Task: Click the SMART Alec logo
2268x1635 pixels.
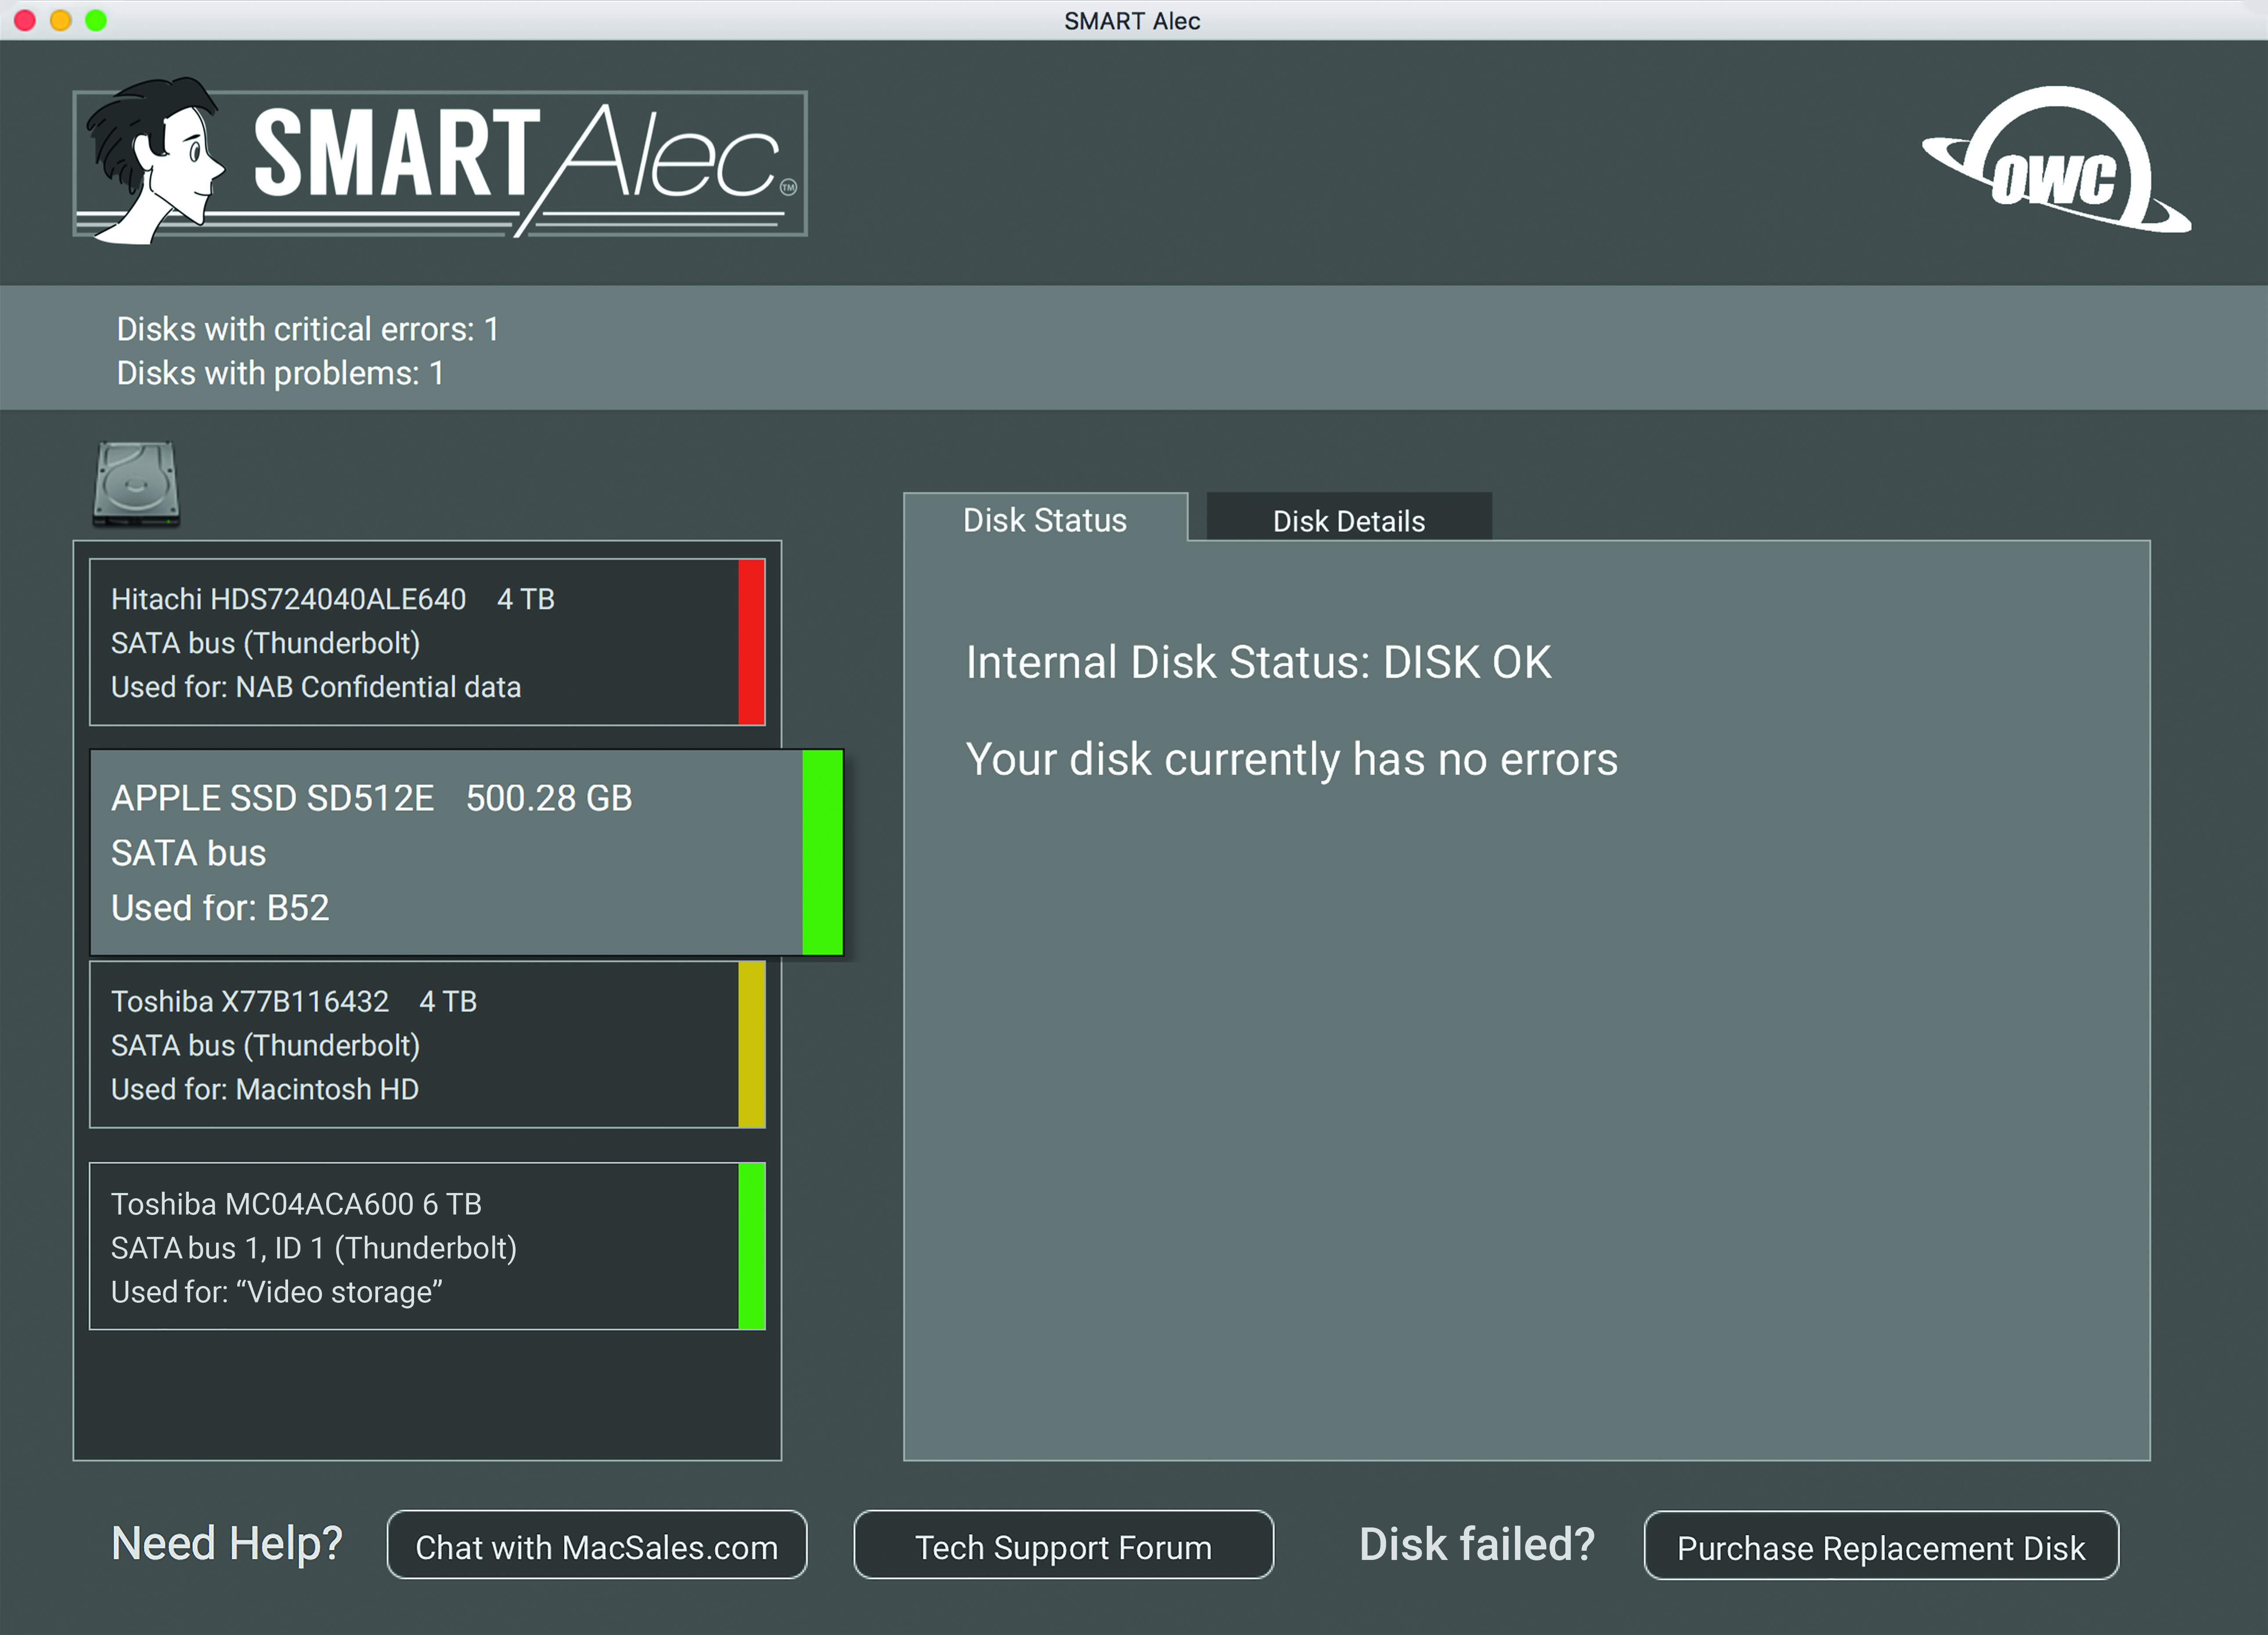Action: 440,162
